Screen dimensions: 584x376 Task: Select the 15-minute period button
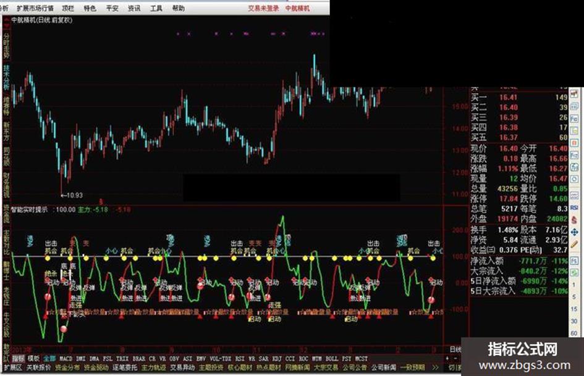tap(574, 309)
